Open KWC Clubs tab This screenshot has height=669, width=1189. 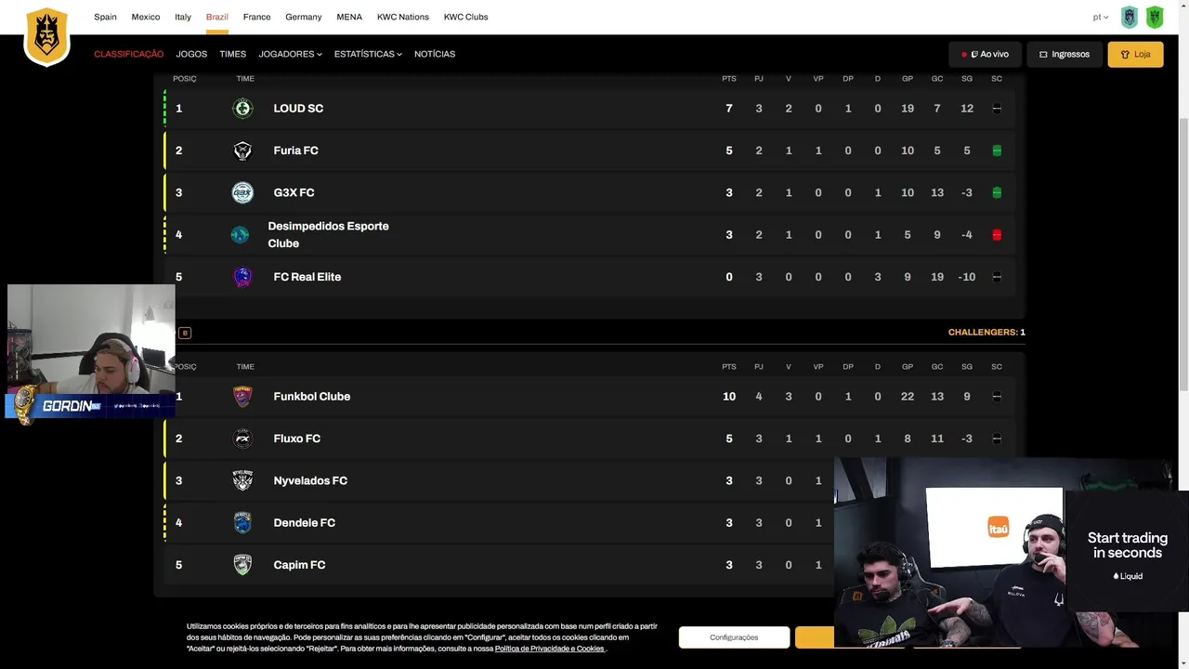click(465, 17)
